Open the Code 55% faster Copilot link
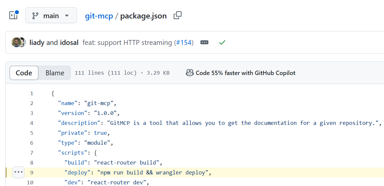 (x=245, y=73)
